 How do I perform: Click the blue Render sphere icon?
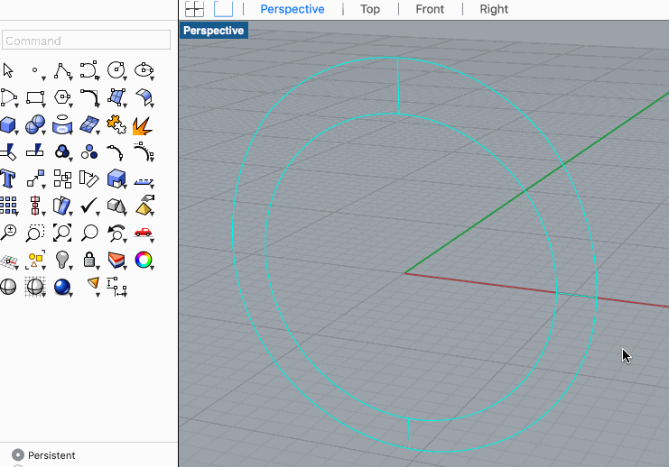(x=62, y=287)
